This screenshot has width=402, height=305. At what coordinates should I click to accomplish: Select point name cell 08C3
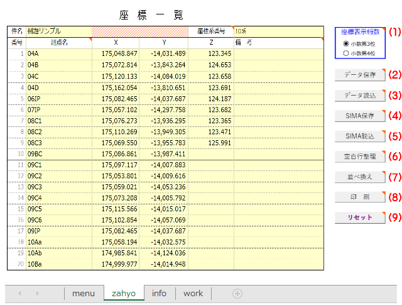pyautogui.click(x=59, y=143)
